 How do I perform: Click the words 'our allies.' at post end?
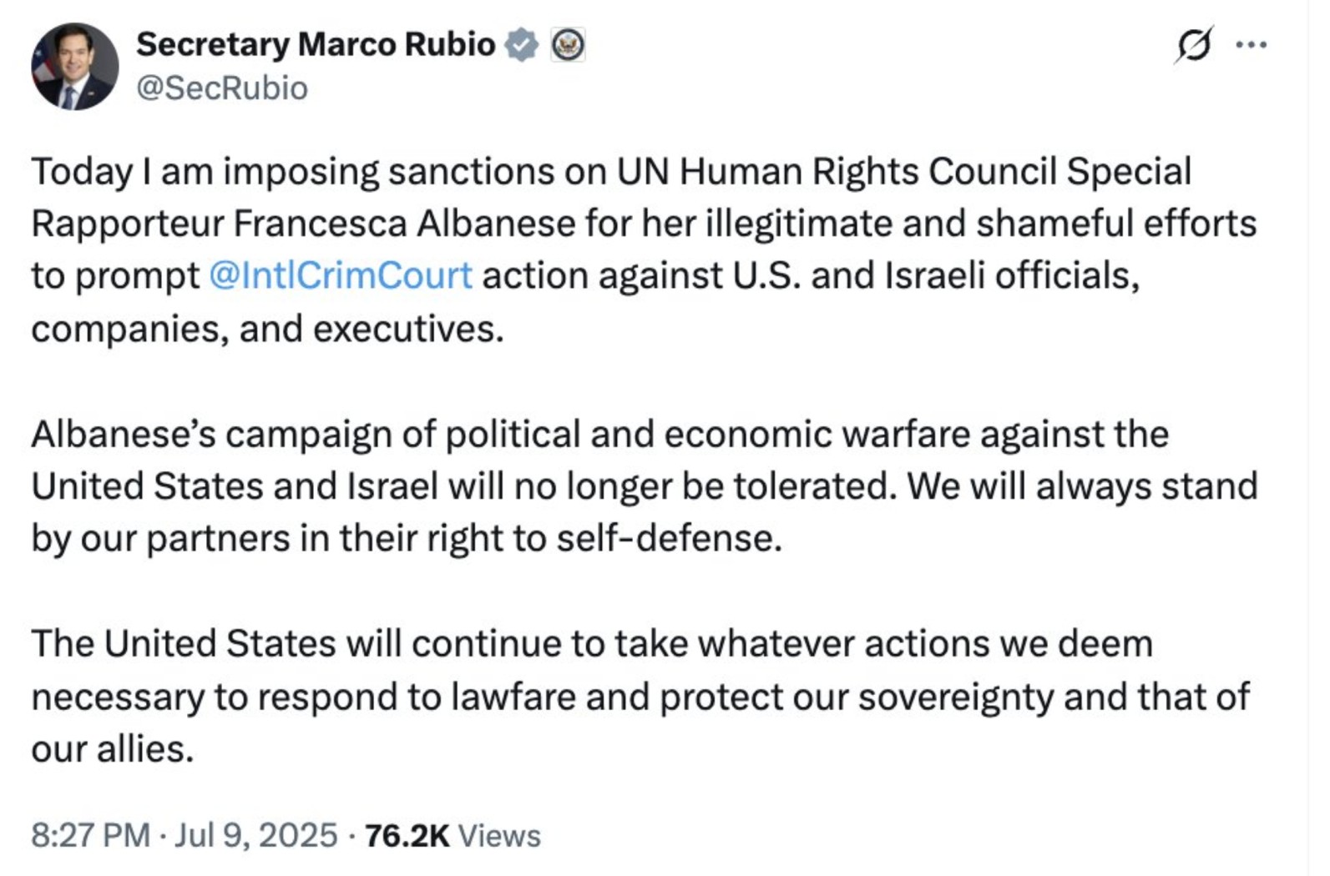pos(113,749)
